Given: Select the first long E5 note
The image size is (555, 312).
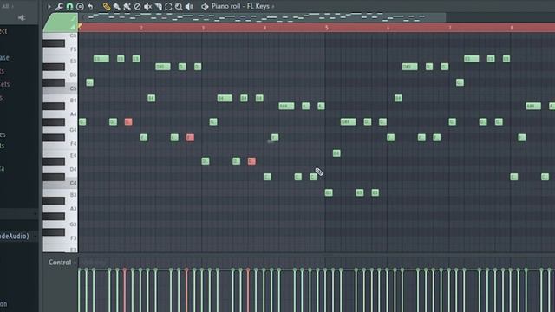Looking at the screenshot, I should pyautogui.click(x=101, y=59).
